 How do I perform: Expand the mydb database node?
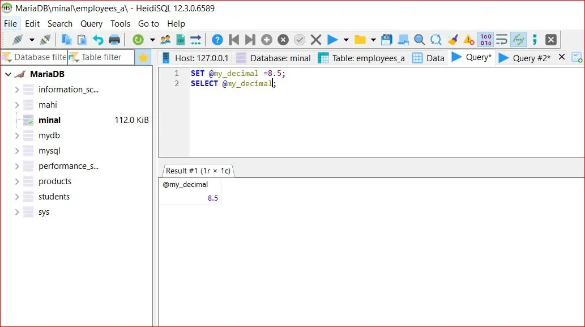click(17, 135)
